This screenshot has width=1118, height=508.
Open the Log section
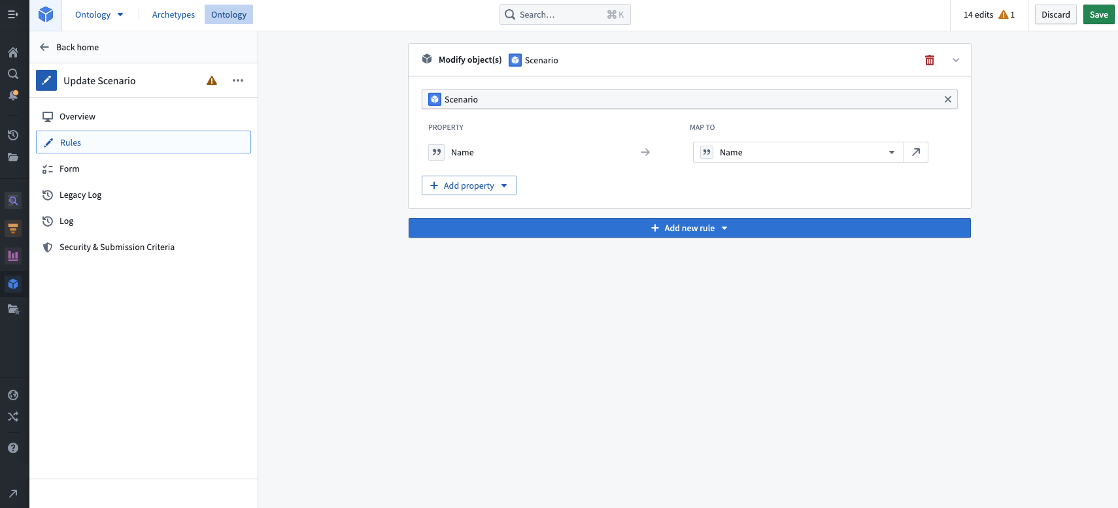143,221
